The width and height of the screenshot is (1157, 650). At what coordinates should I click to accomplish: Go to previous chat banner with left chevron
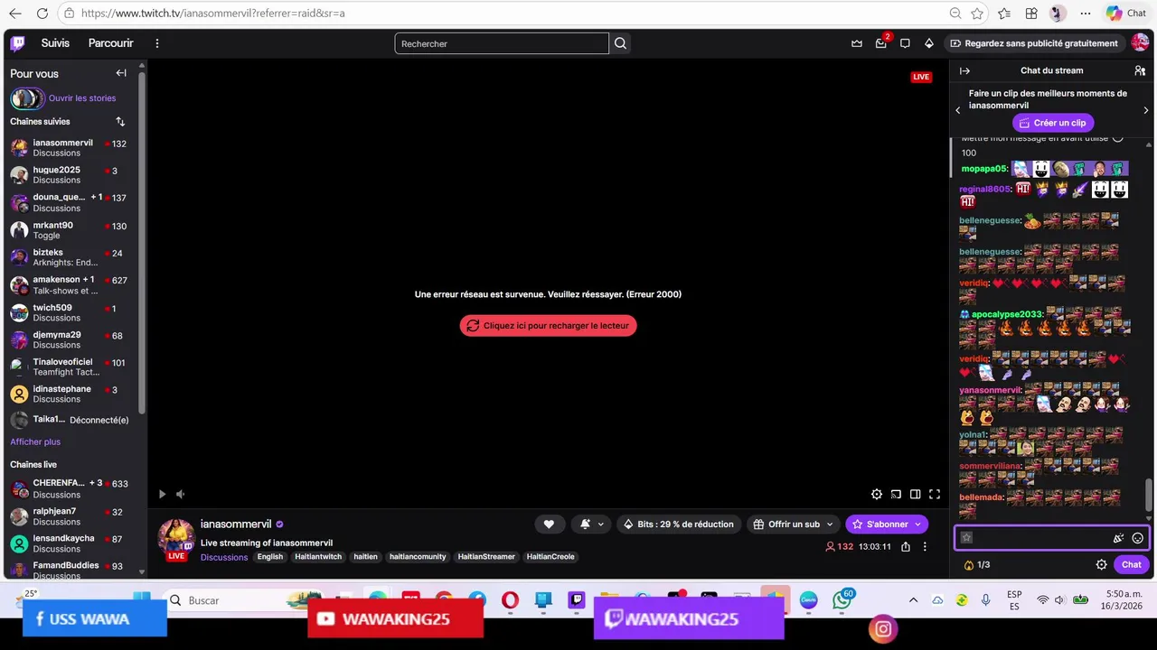[x=958, y=110]
